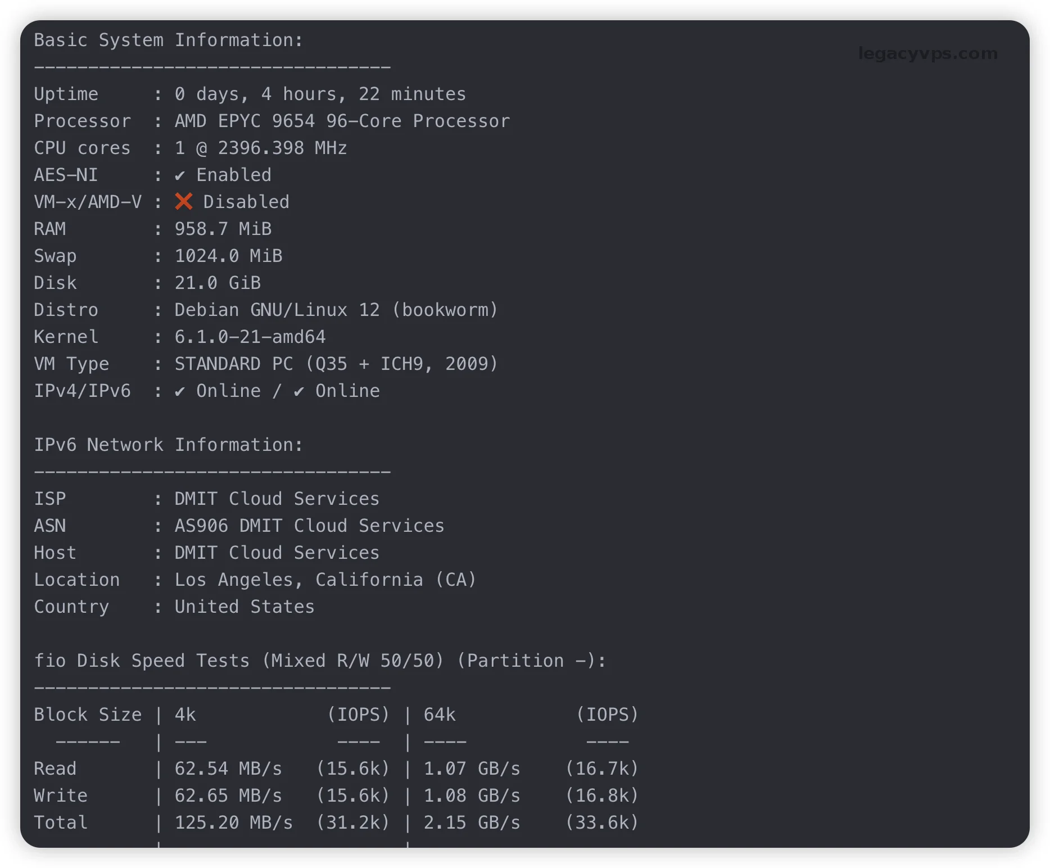The image size is (1050, 868).
Task: Click the IPv4 Online checkmark
Action: [x=179, y=391]
